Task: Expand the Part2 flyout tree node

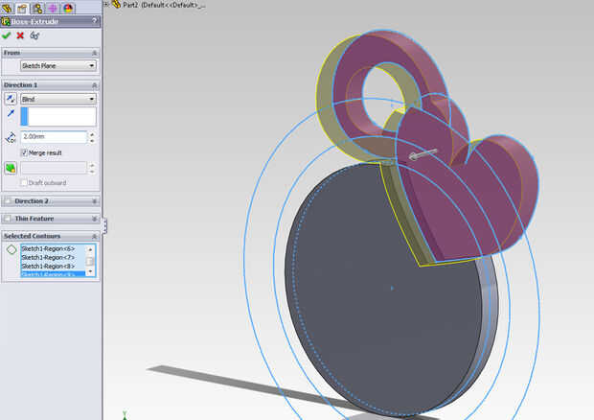Action: 106,4
